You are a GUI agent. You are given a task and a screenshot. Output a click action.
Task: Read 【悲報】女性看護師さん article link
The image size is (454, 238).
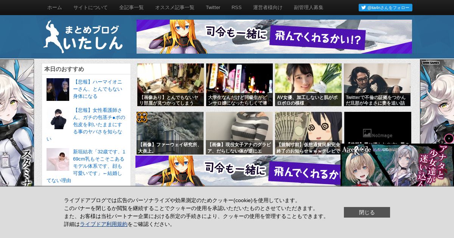[x=86, y=124]
